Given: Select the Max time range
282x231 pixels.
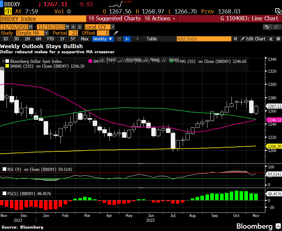Looking at the screenshot, I should 85,39.
